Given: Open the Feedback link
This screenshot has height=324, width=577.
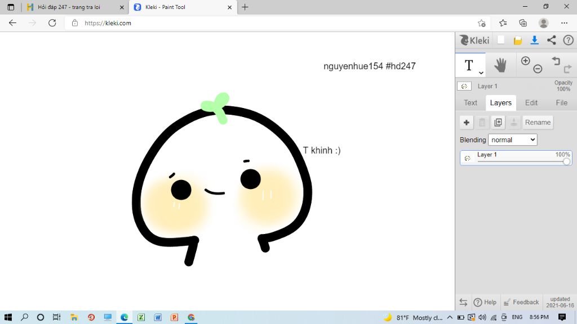Looking at the screenshot, I should [521, 302].
